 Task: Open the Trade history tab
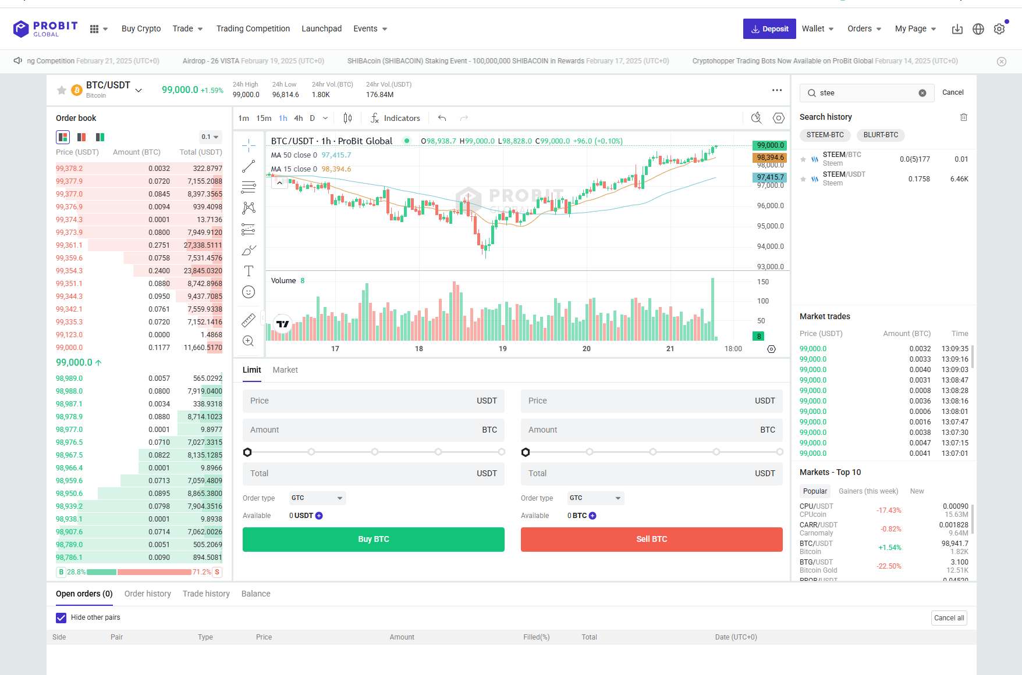point(206,594)
